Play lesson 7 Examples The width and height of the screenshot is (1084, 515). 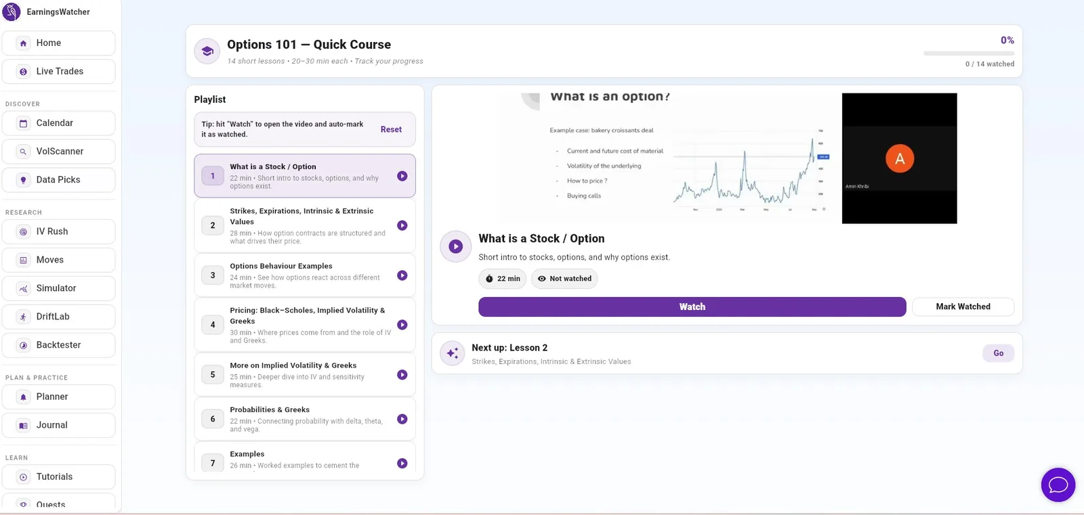coord(402,464)
